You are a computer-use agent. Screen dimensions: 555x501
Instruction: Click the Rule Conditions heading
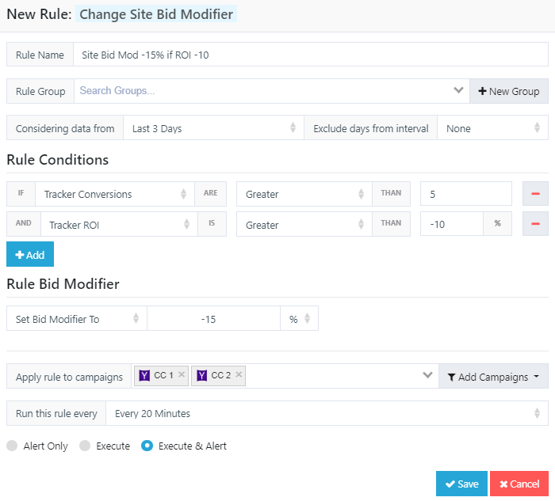pyautogui.click(x=57, y=160)
